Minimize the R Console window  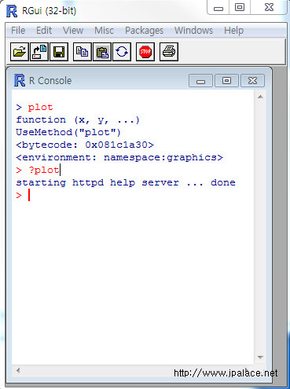(x=200, y=81)
